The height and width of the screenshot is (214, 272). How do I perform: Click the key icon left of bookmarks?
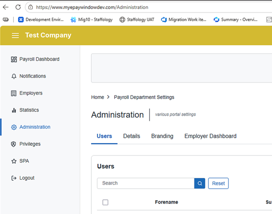tap(5, 20)
